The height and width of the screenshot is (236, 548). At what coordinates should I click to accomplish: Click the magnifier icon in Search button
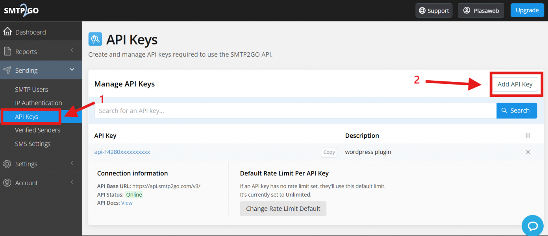coord(505,111)
